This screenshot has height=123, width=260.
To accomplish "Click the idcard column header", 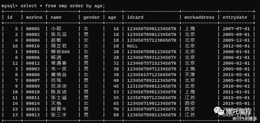I will click(x=135, y=17).
